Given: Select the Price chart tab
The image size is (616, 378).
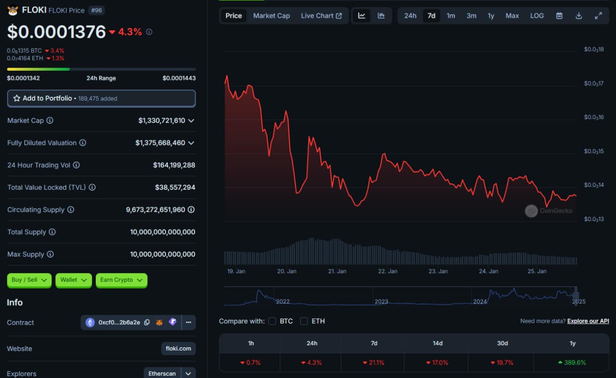Looking at the screenshot, I should 234,15.
